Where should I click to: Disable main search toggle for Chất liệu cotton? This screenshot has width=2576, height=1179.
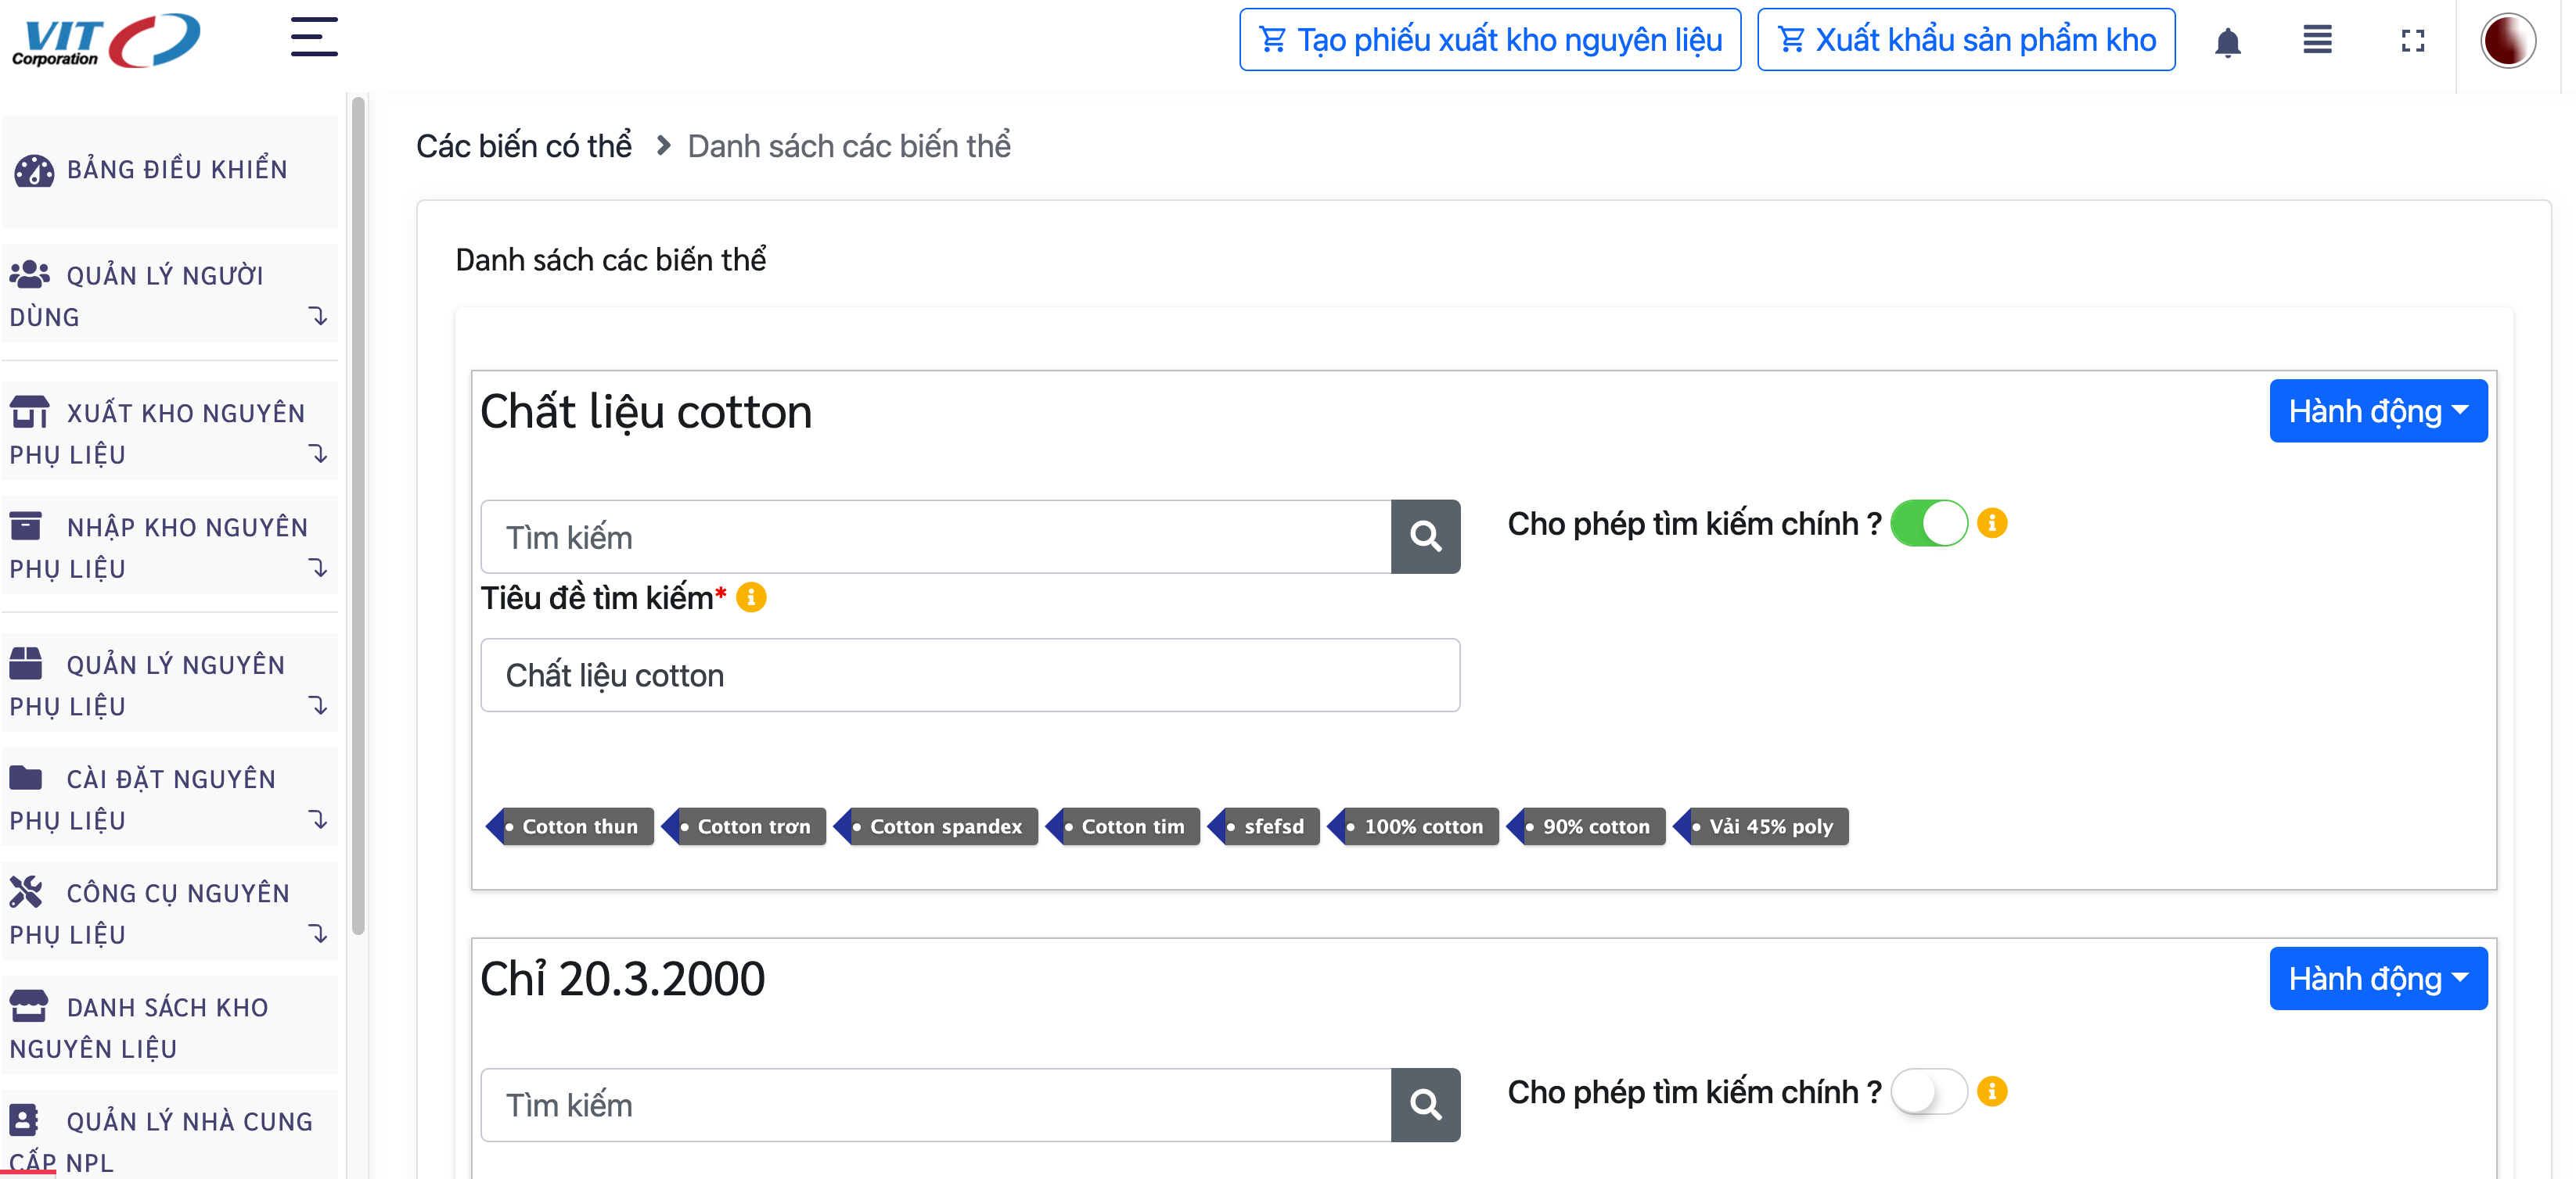[x=1928, y=524]
